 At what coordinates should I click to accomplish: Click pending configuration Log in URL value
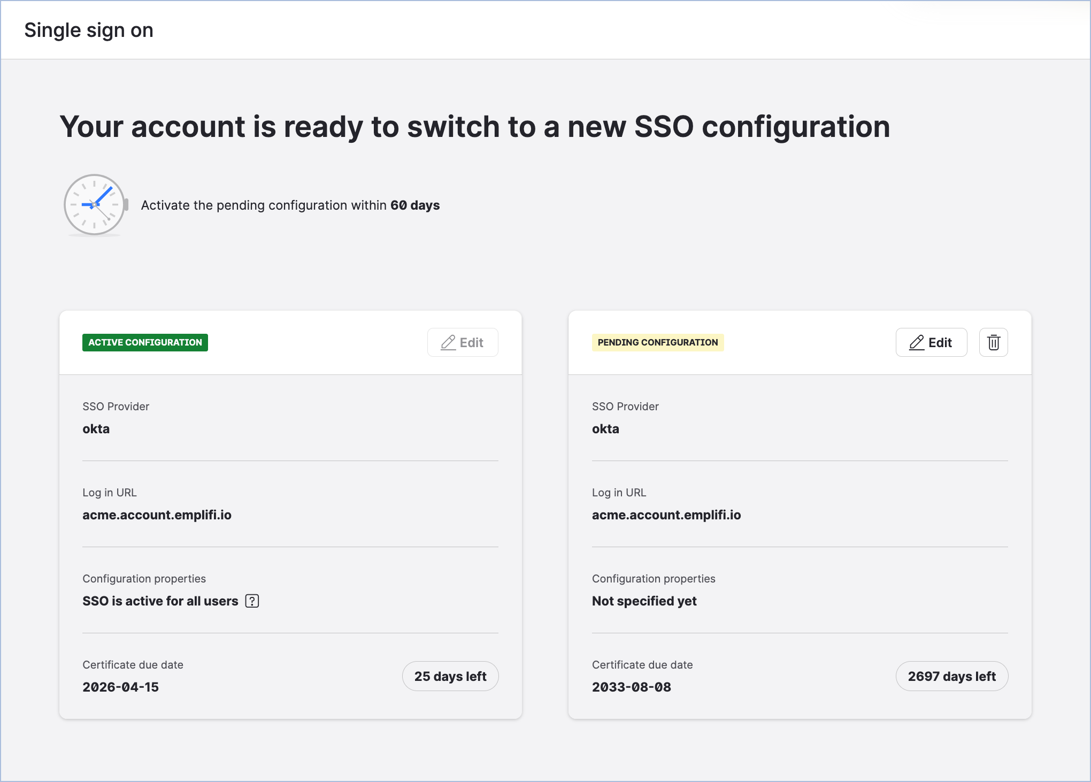[666, 515]
